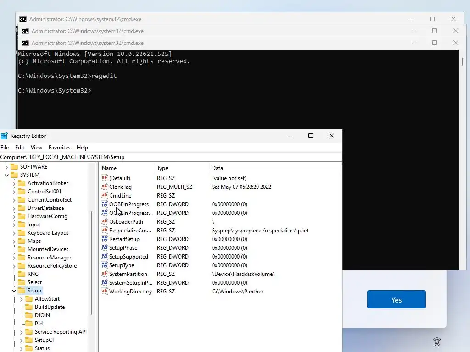
Task: Click the Sat May 07 05:28:29 2022 data
Action: point(241,187)
